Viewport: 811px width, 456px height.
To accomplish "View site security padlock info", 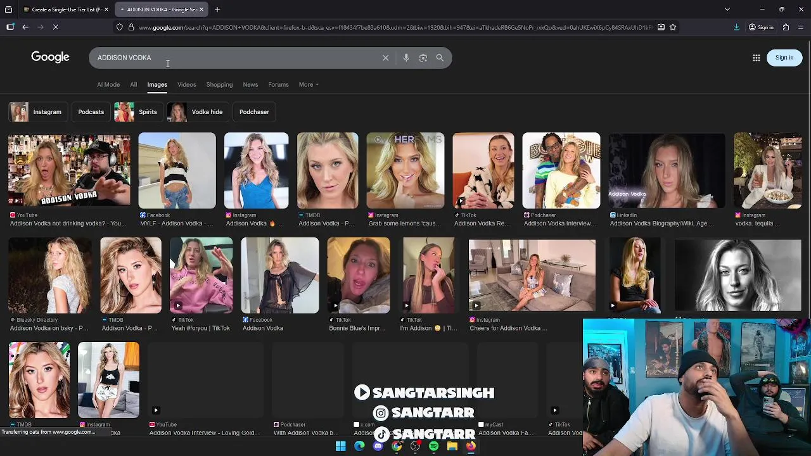I will (x=131, y=27).
